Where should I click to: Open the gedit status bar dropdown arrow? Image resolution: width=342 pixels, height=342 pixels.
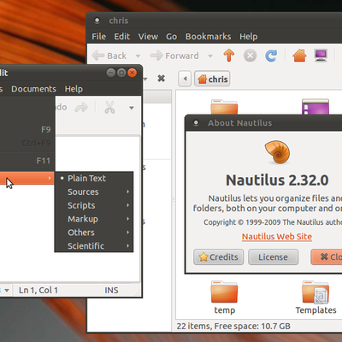tap(7, 291)
